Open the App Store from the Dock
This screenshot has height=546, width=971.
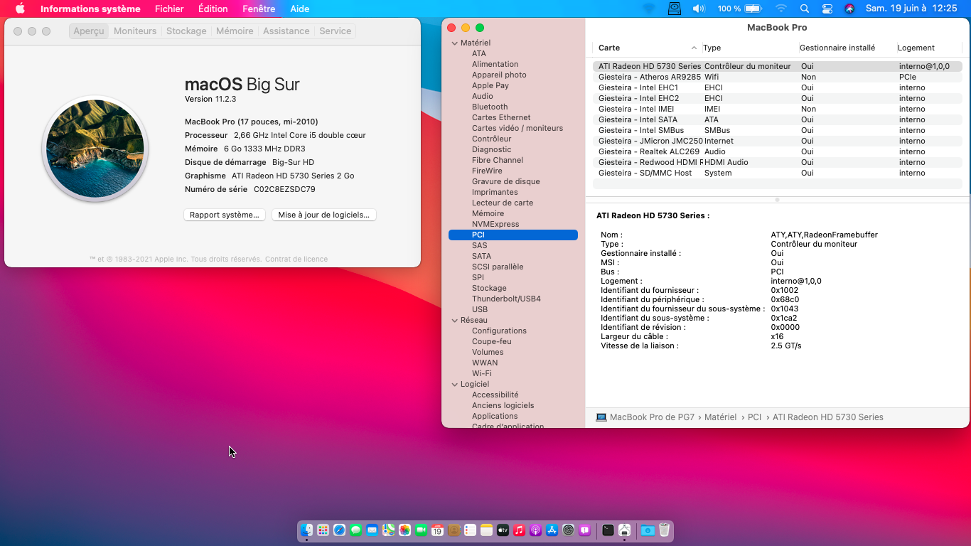(552, 530)
